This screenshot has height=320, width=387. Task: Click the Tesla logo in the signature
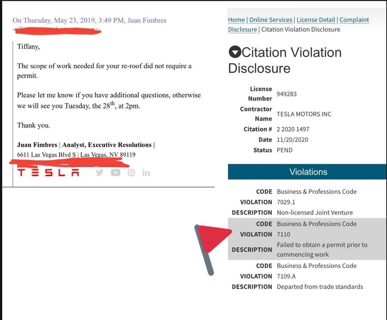(48, 172)
